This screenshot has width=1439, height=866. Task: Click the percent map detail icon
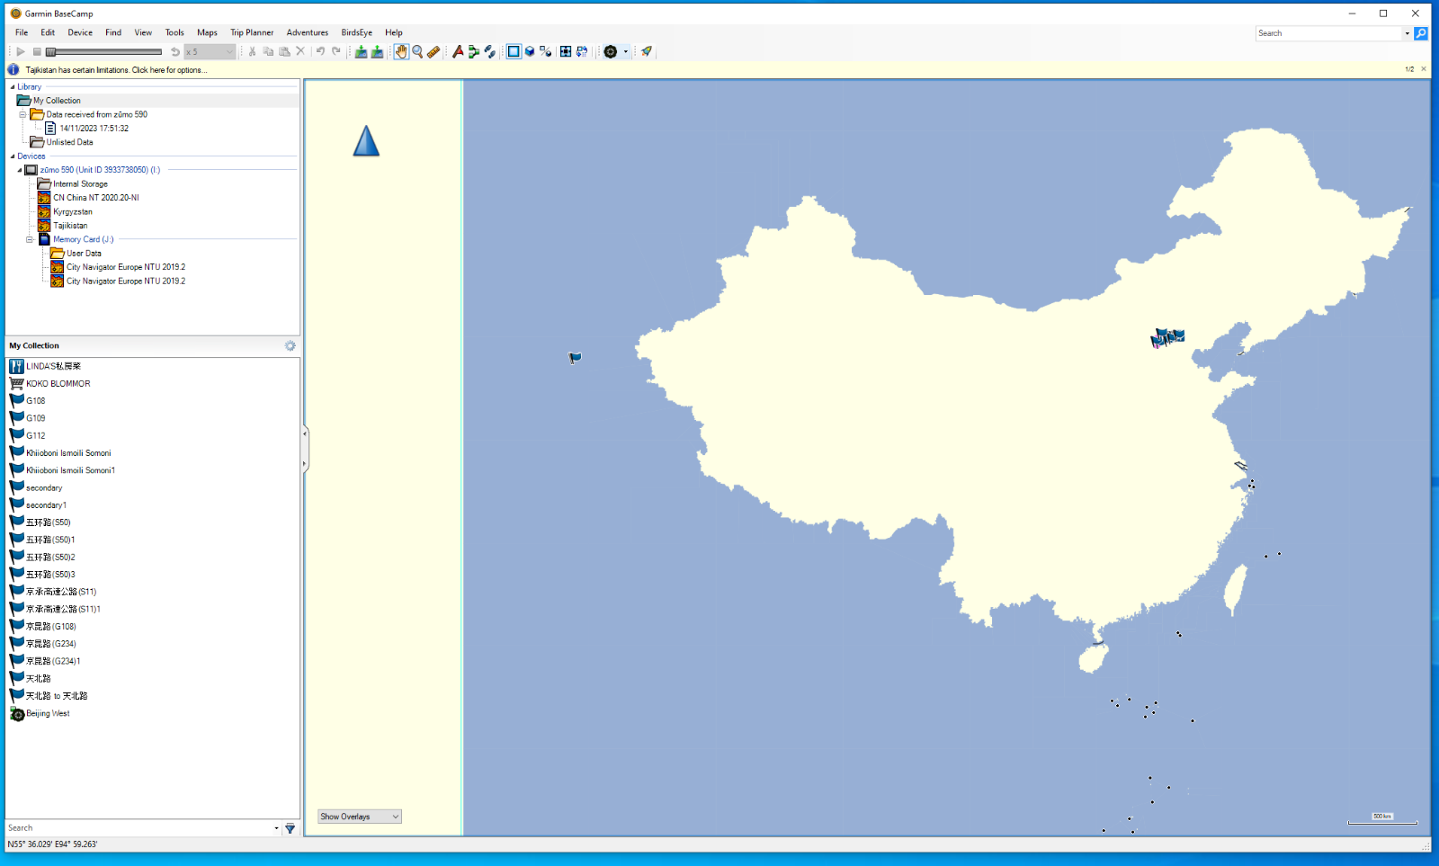546,51
